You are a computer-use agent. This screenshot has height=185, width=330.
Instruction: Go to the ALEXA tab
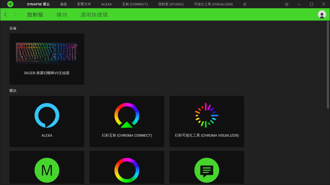[x=106, y=4]
